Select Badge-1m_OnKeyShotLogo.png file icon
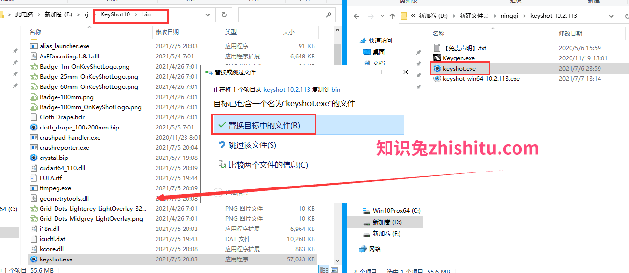This screenshot has height=273, width=629. tap(34, 67)
